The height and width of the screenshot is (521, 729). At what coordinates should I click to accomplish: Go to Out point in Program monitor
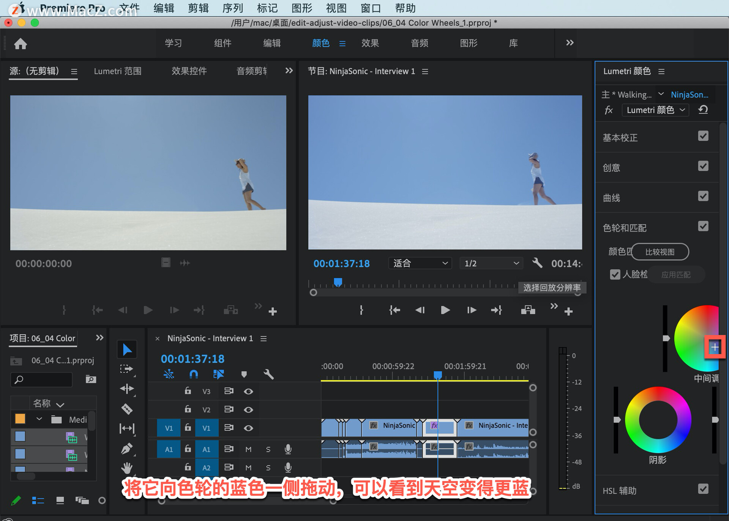pos(496,310)
